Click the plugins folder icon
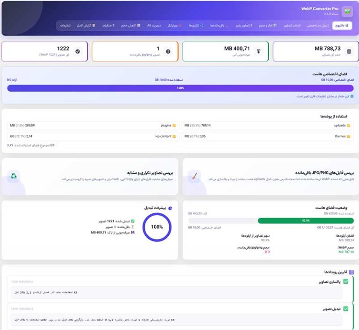The image size is (359, 330). tap(174, 126)
